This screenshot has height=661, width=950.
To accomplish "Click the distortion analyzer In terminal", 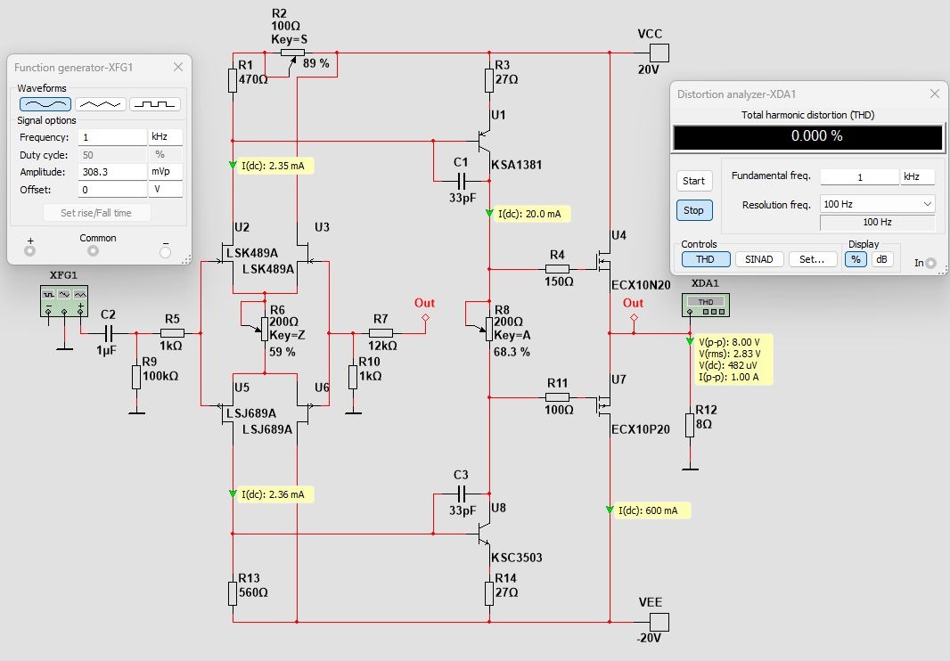I will pos(930,263).
